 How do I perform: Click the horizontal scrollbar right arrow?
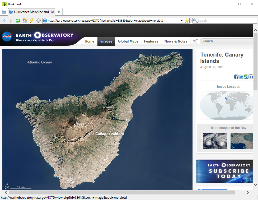point(247,192)
